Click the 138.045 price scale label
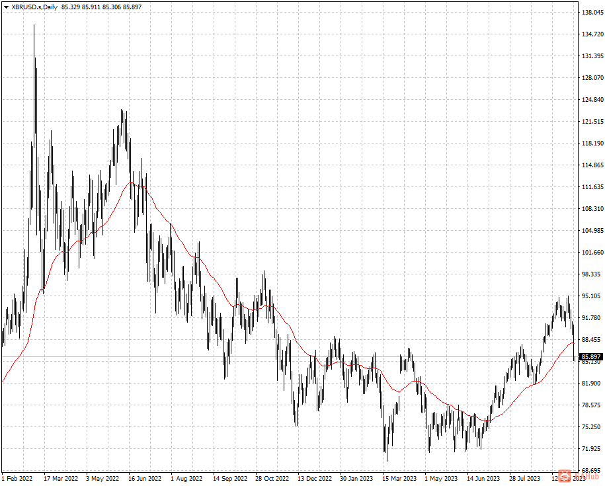 pyautogui.click(x=592, y=13)
